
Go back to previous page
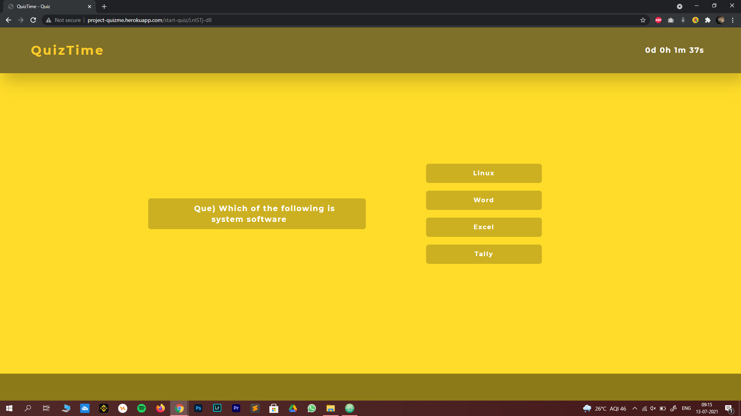(8, 20)
